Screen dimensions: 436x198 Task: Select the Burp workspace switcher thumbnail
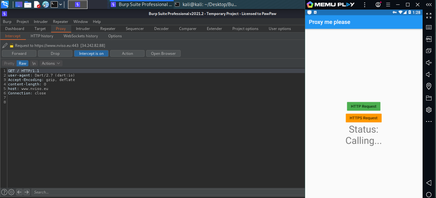click(x=78, y=4)
